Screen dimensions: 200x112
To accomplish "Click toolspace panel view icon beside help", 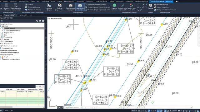I will coord(40,21).
